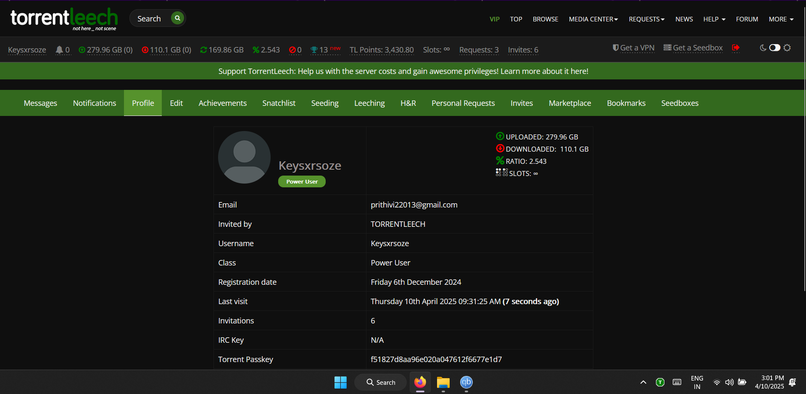The height and width of the screenshot is (394, 806).
Task: Click the red logout icon
Action: (x=735, y=48)
